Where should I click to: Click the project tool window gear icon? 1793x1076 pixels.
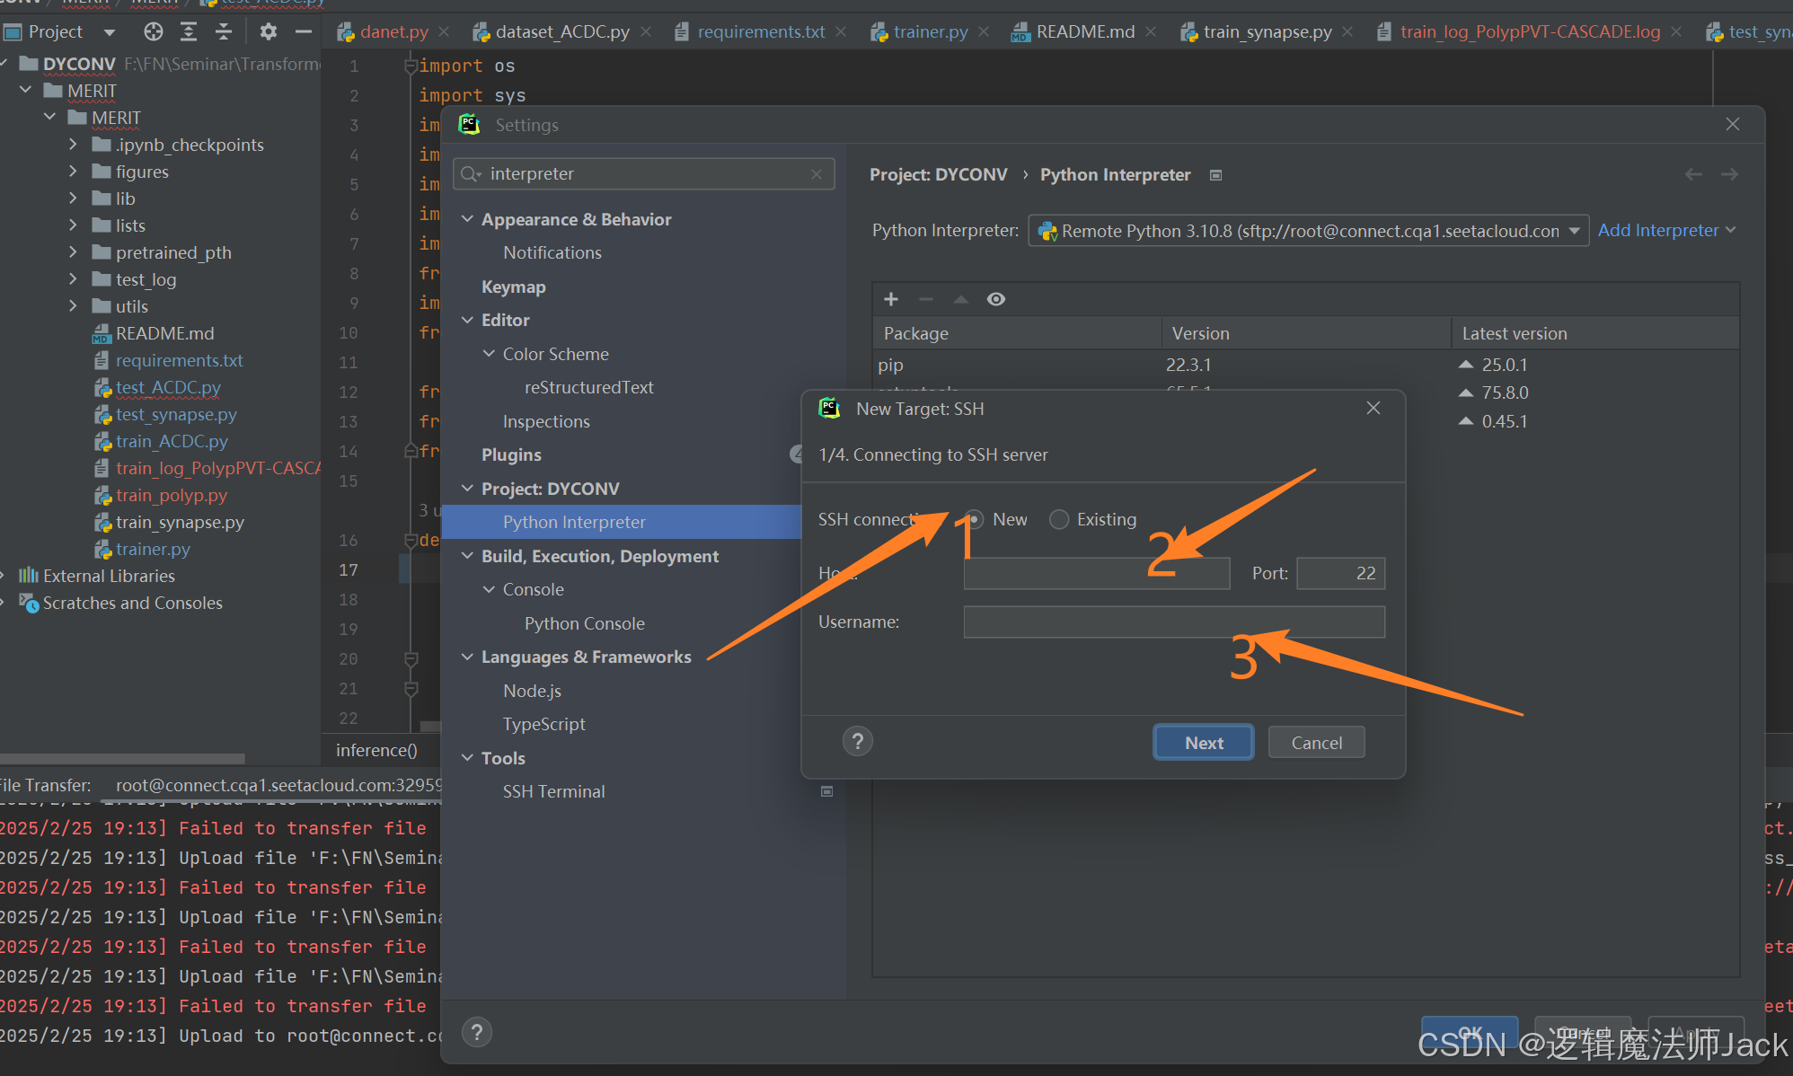268,32
